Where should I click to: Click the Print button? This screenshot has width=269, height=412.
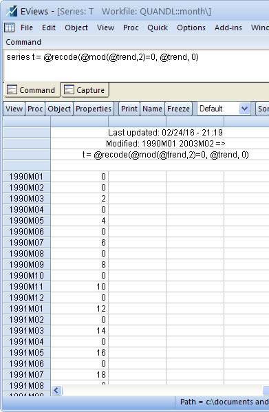coord(129,109)
